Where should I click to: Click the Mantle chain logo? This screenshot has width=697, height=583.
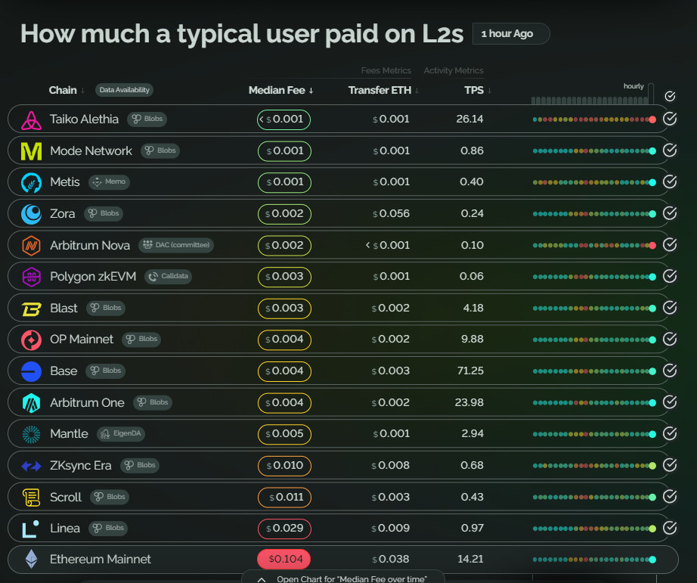tap(31, 434)
